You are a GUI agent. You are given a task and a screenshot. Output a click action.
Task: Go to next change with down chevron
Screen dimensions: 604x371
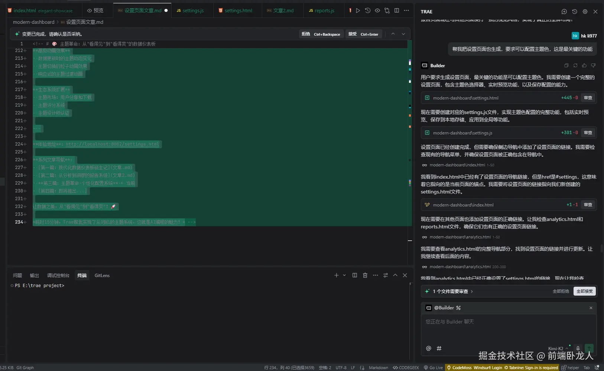click(403, 34)
